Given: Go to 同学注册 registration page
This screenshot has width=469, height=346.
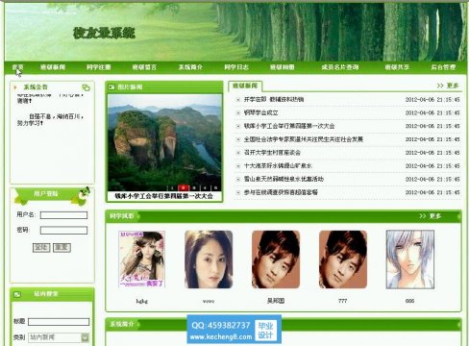Looking at the screenshot, I should [99, 67].
